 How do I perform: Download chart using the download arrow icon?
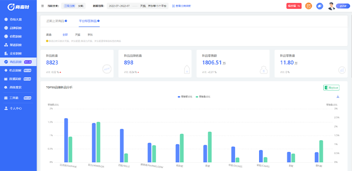pyautogui.click(x=338, y=97)
